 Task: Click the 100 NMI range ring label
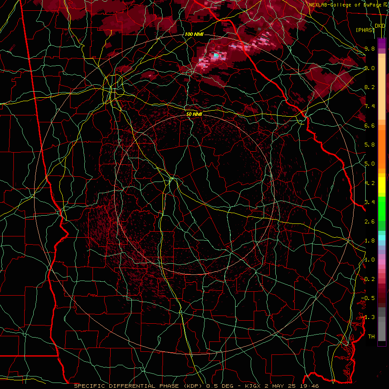coord(194,34)
